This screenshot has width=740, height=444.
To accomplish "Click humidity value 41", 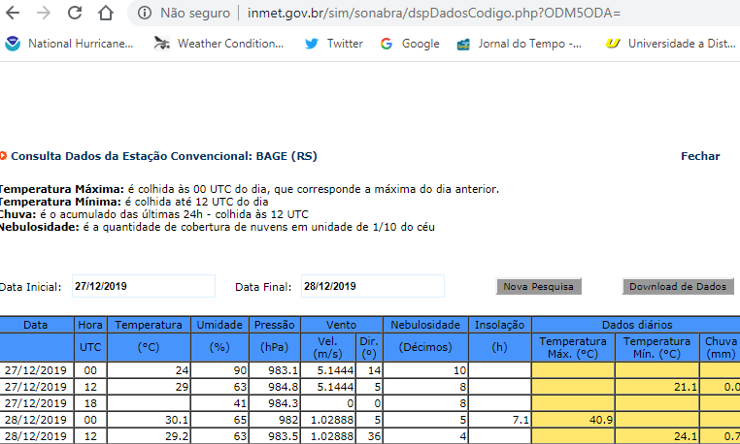I will point(240,403).
